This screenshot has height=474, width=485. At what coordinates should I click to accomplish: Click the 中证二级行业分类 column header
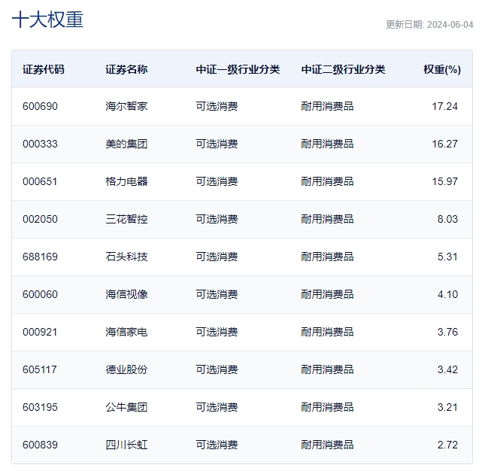(344, 69)
